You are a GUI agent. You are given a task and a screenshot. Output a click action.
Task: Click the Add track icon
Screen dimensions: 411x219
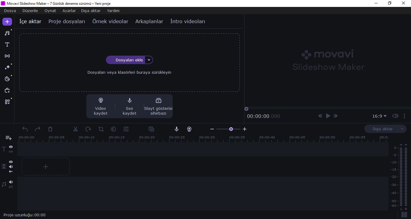[x=9, y=138]
